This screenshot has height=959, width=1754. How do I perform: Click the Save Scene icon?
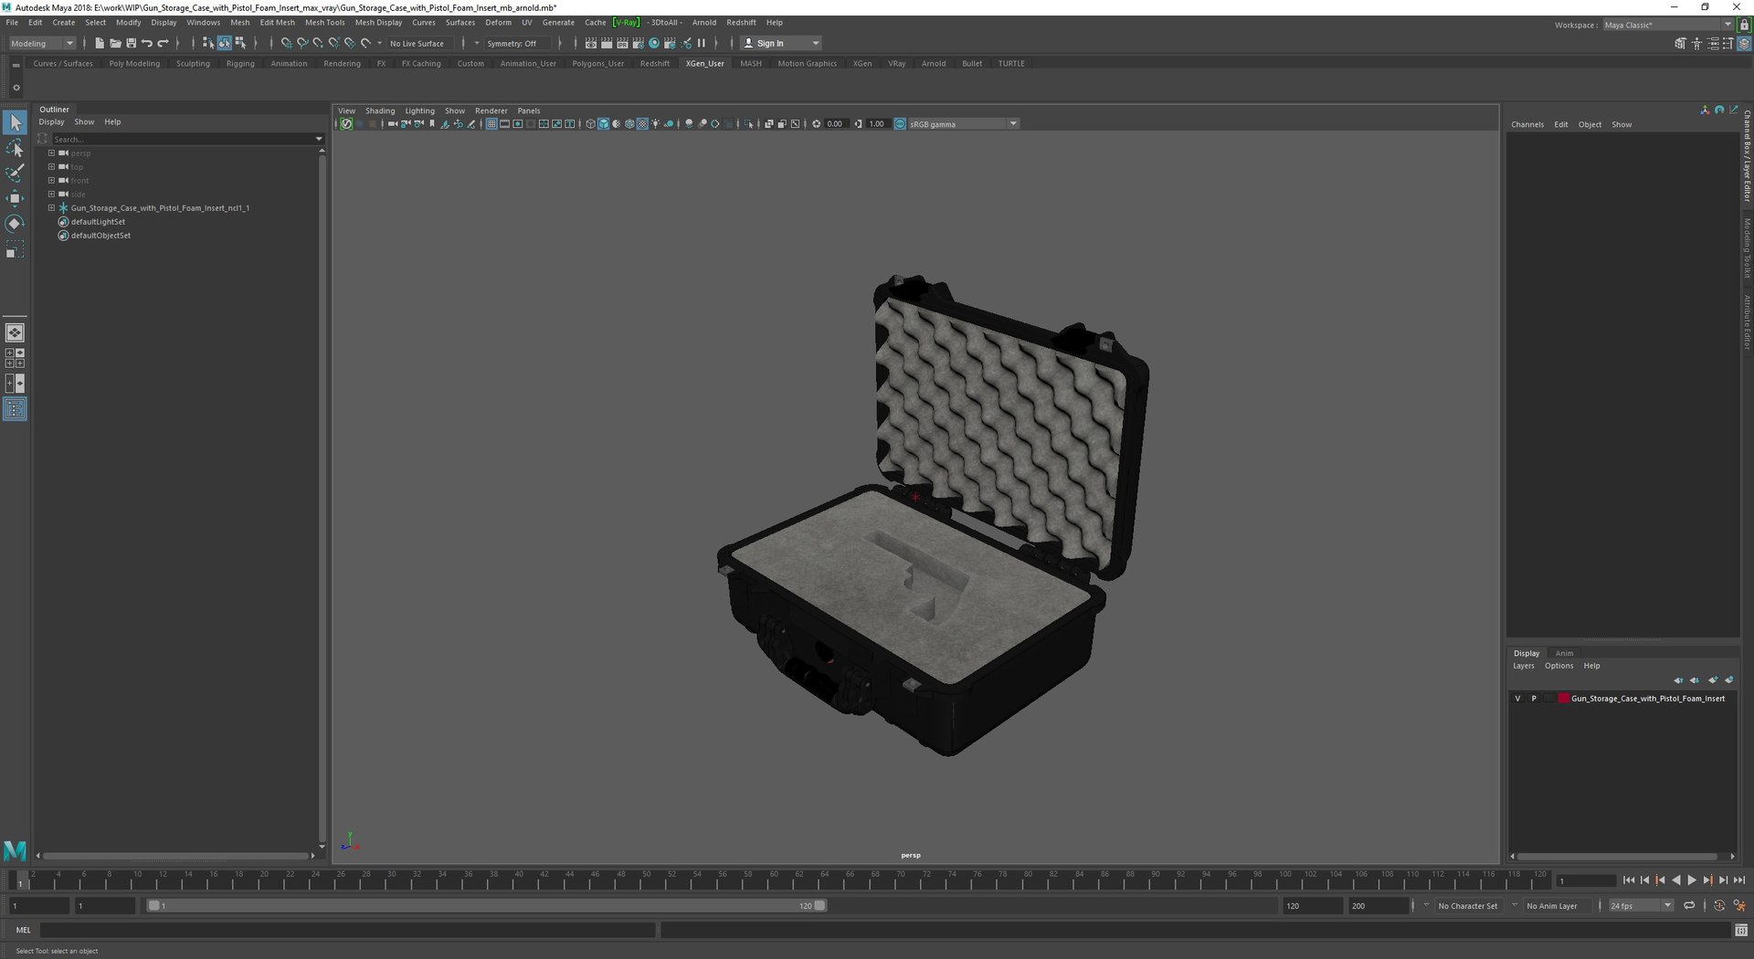(x=131, y=43)
